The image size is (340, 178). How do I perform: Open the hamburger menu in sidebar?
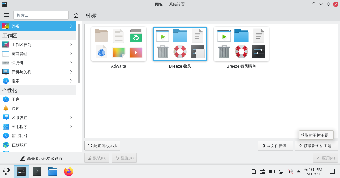[6, 15]
